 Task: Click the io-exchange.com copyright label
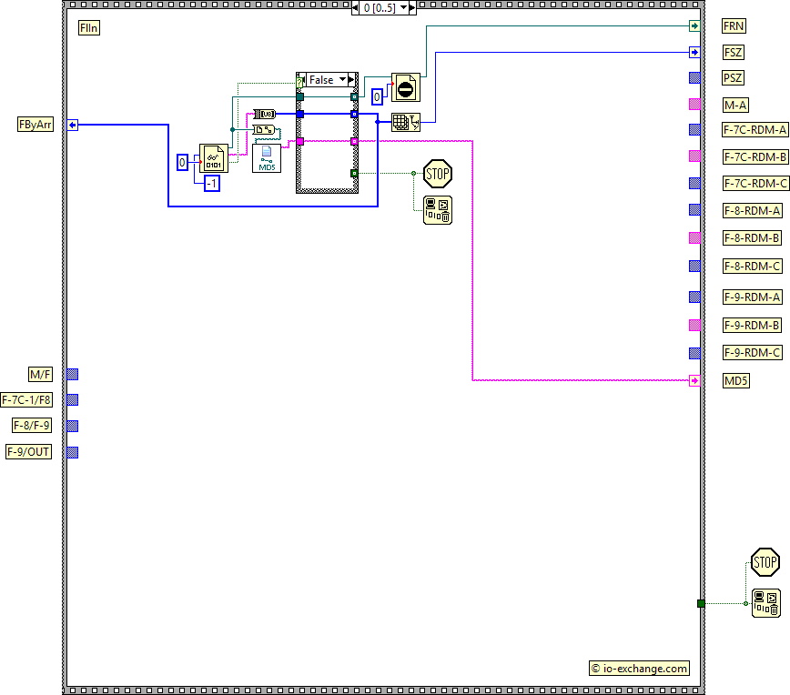pos(639,669)
